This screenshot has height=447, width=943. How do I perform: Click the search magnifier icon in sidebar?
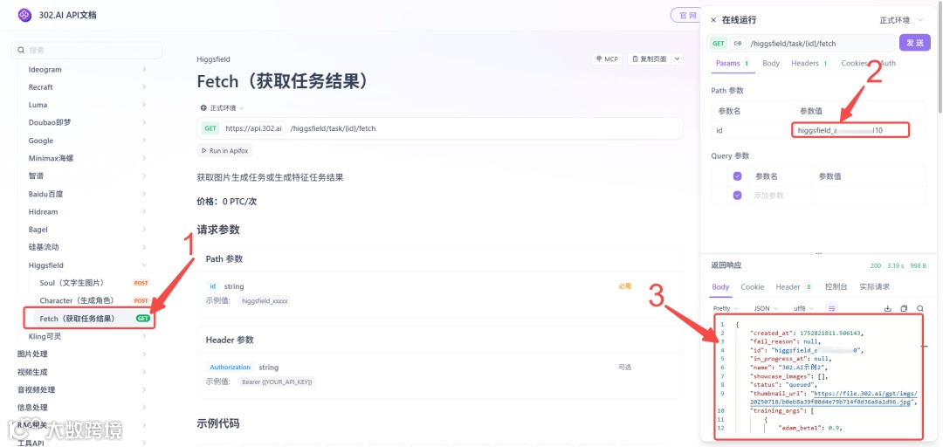[x=21, y=51]
